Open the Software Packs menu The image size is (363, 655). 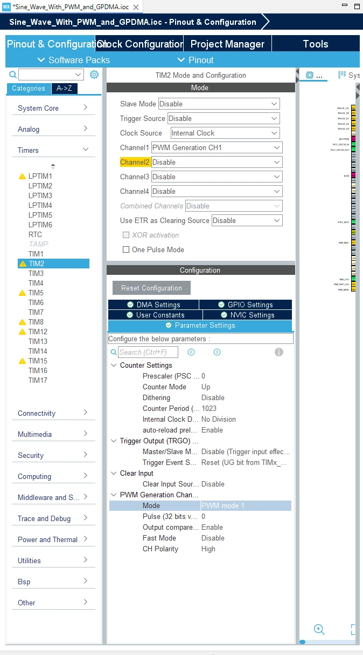coord(74,60)
